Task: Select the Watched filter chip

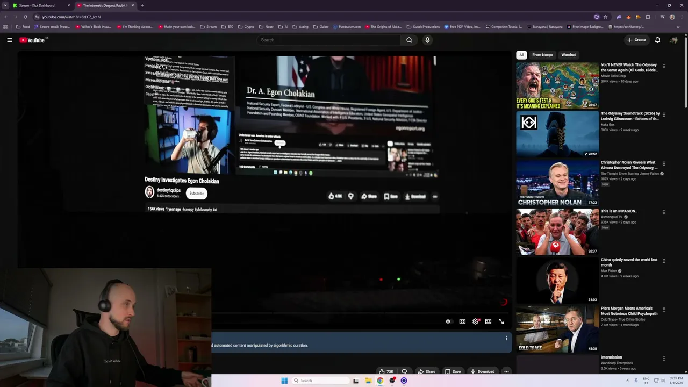Action: (x=569, y=55)
